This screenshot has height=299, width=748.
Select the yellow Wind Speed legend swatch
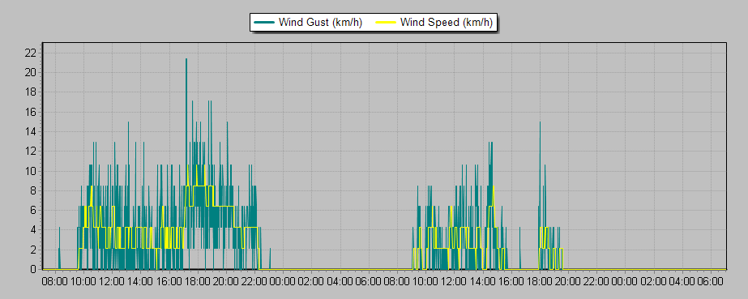pos(387,23)
